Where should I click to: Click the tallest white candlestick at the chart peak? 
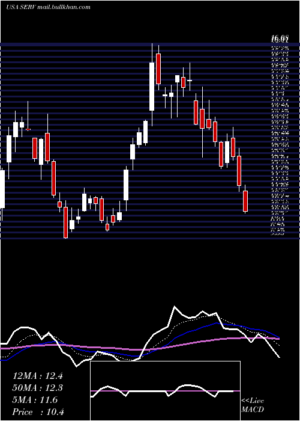[152, 87]
